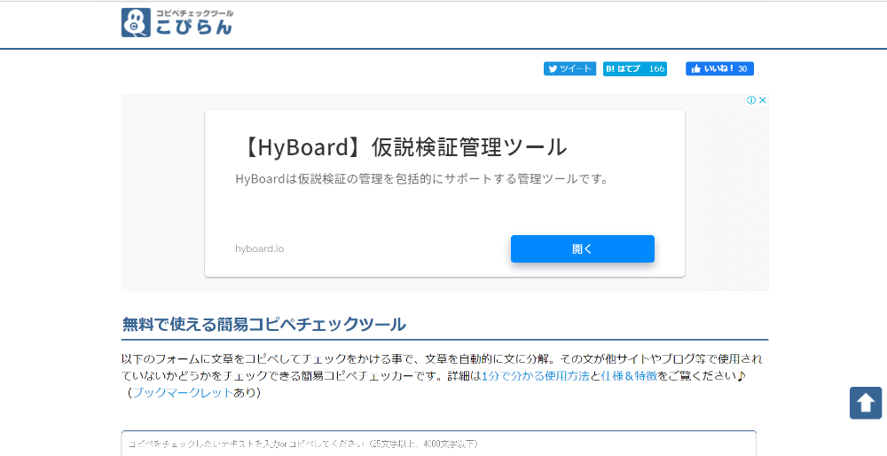Click the こぴらん site logo
Viewport: 887px width, 456px height.
click(x=177, y=23)
